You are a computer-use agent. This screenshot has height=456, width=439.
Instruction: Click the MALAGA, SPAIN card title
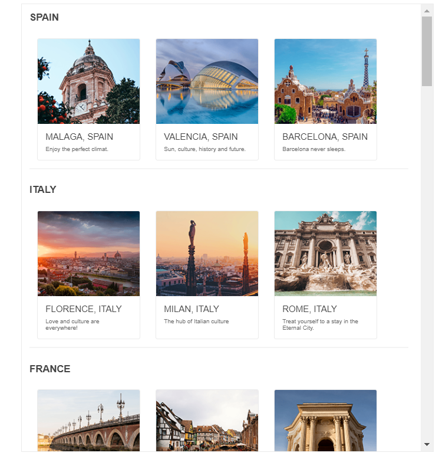tap(80, 137)
